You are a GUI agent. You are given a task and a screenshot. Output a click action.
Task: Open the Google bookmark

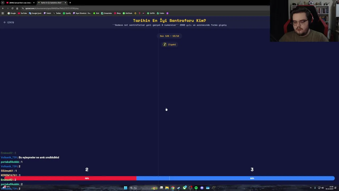tap(12, 13)
